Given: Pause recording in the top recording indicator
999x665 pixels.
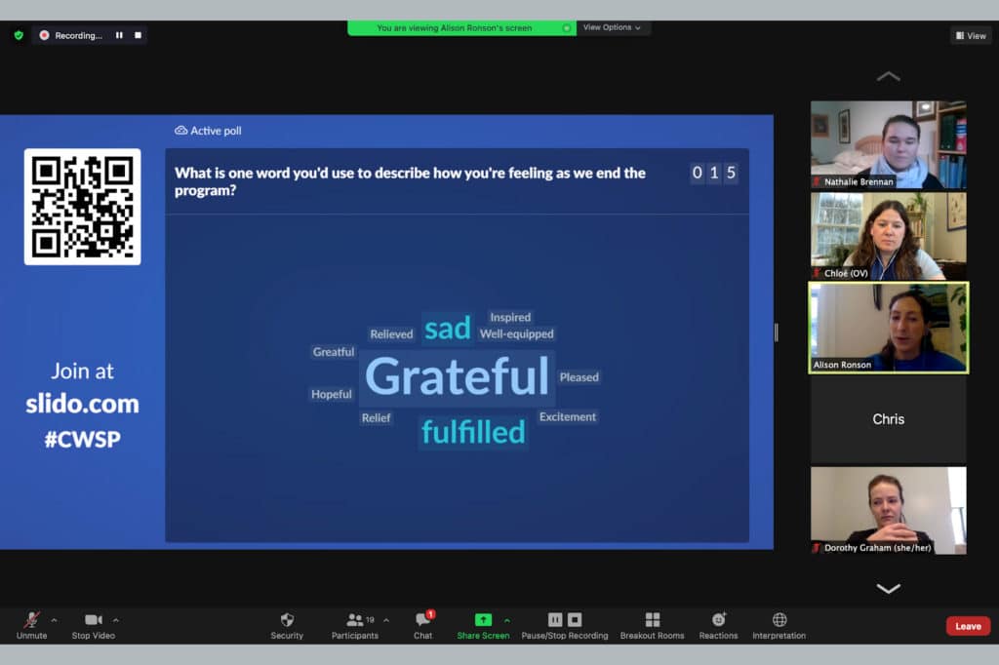Looking at the screenshot, I should tap(119, 35).
